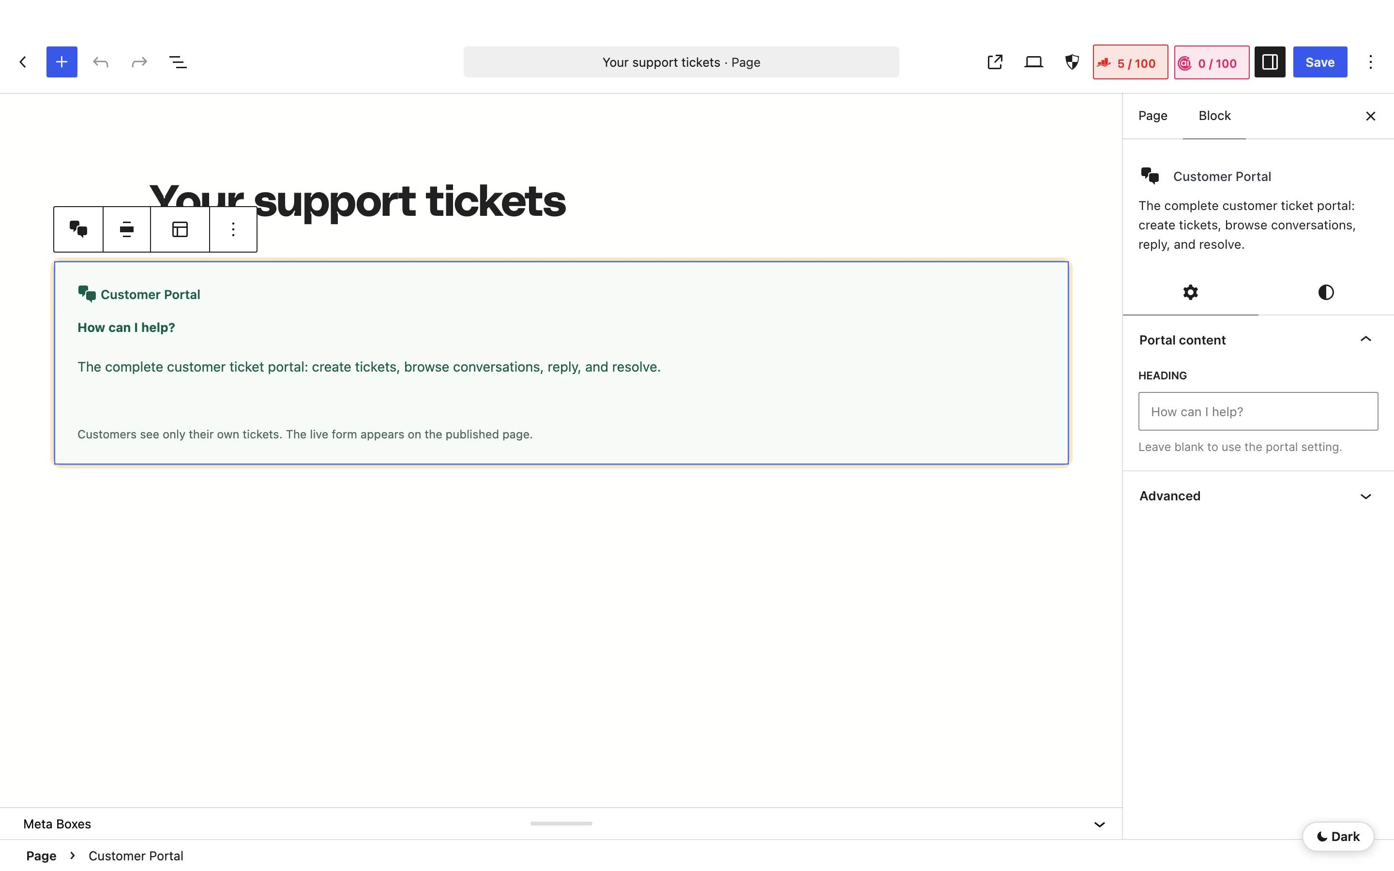
Task: Collapse the Portal content section
Action: (x=1258, y=340)
